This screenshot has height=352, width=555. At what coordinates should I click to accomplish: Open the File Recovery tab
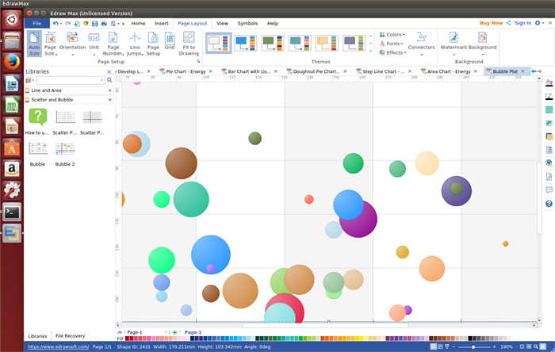click(x=70, y=336)
